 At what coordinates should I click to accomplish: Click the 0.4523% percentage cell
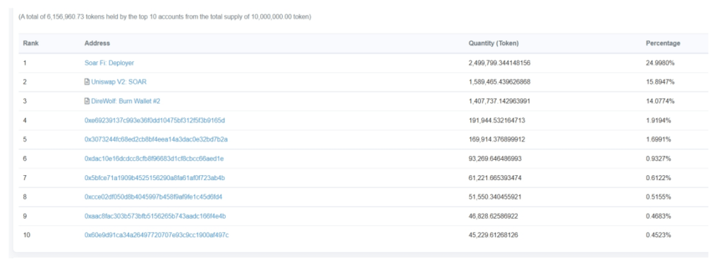coord(659,235)
